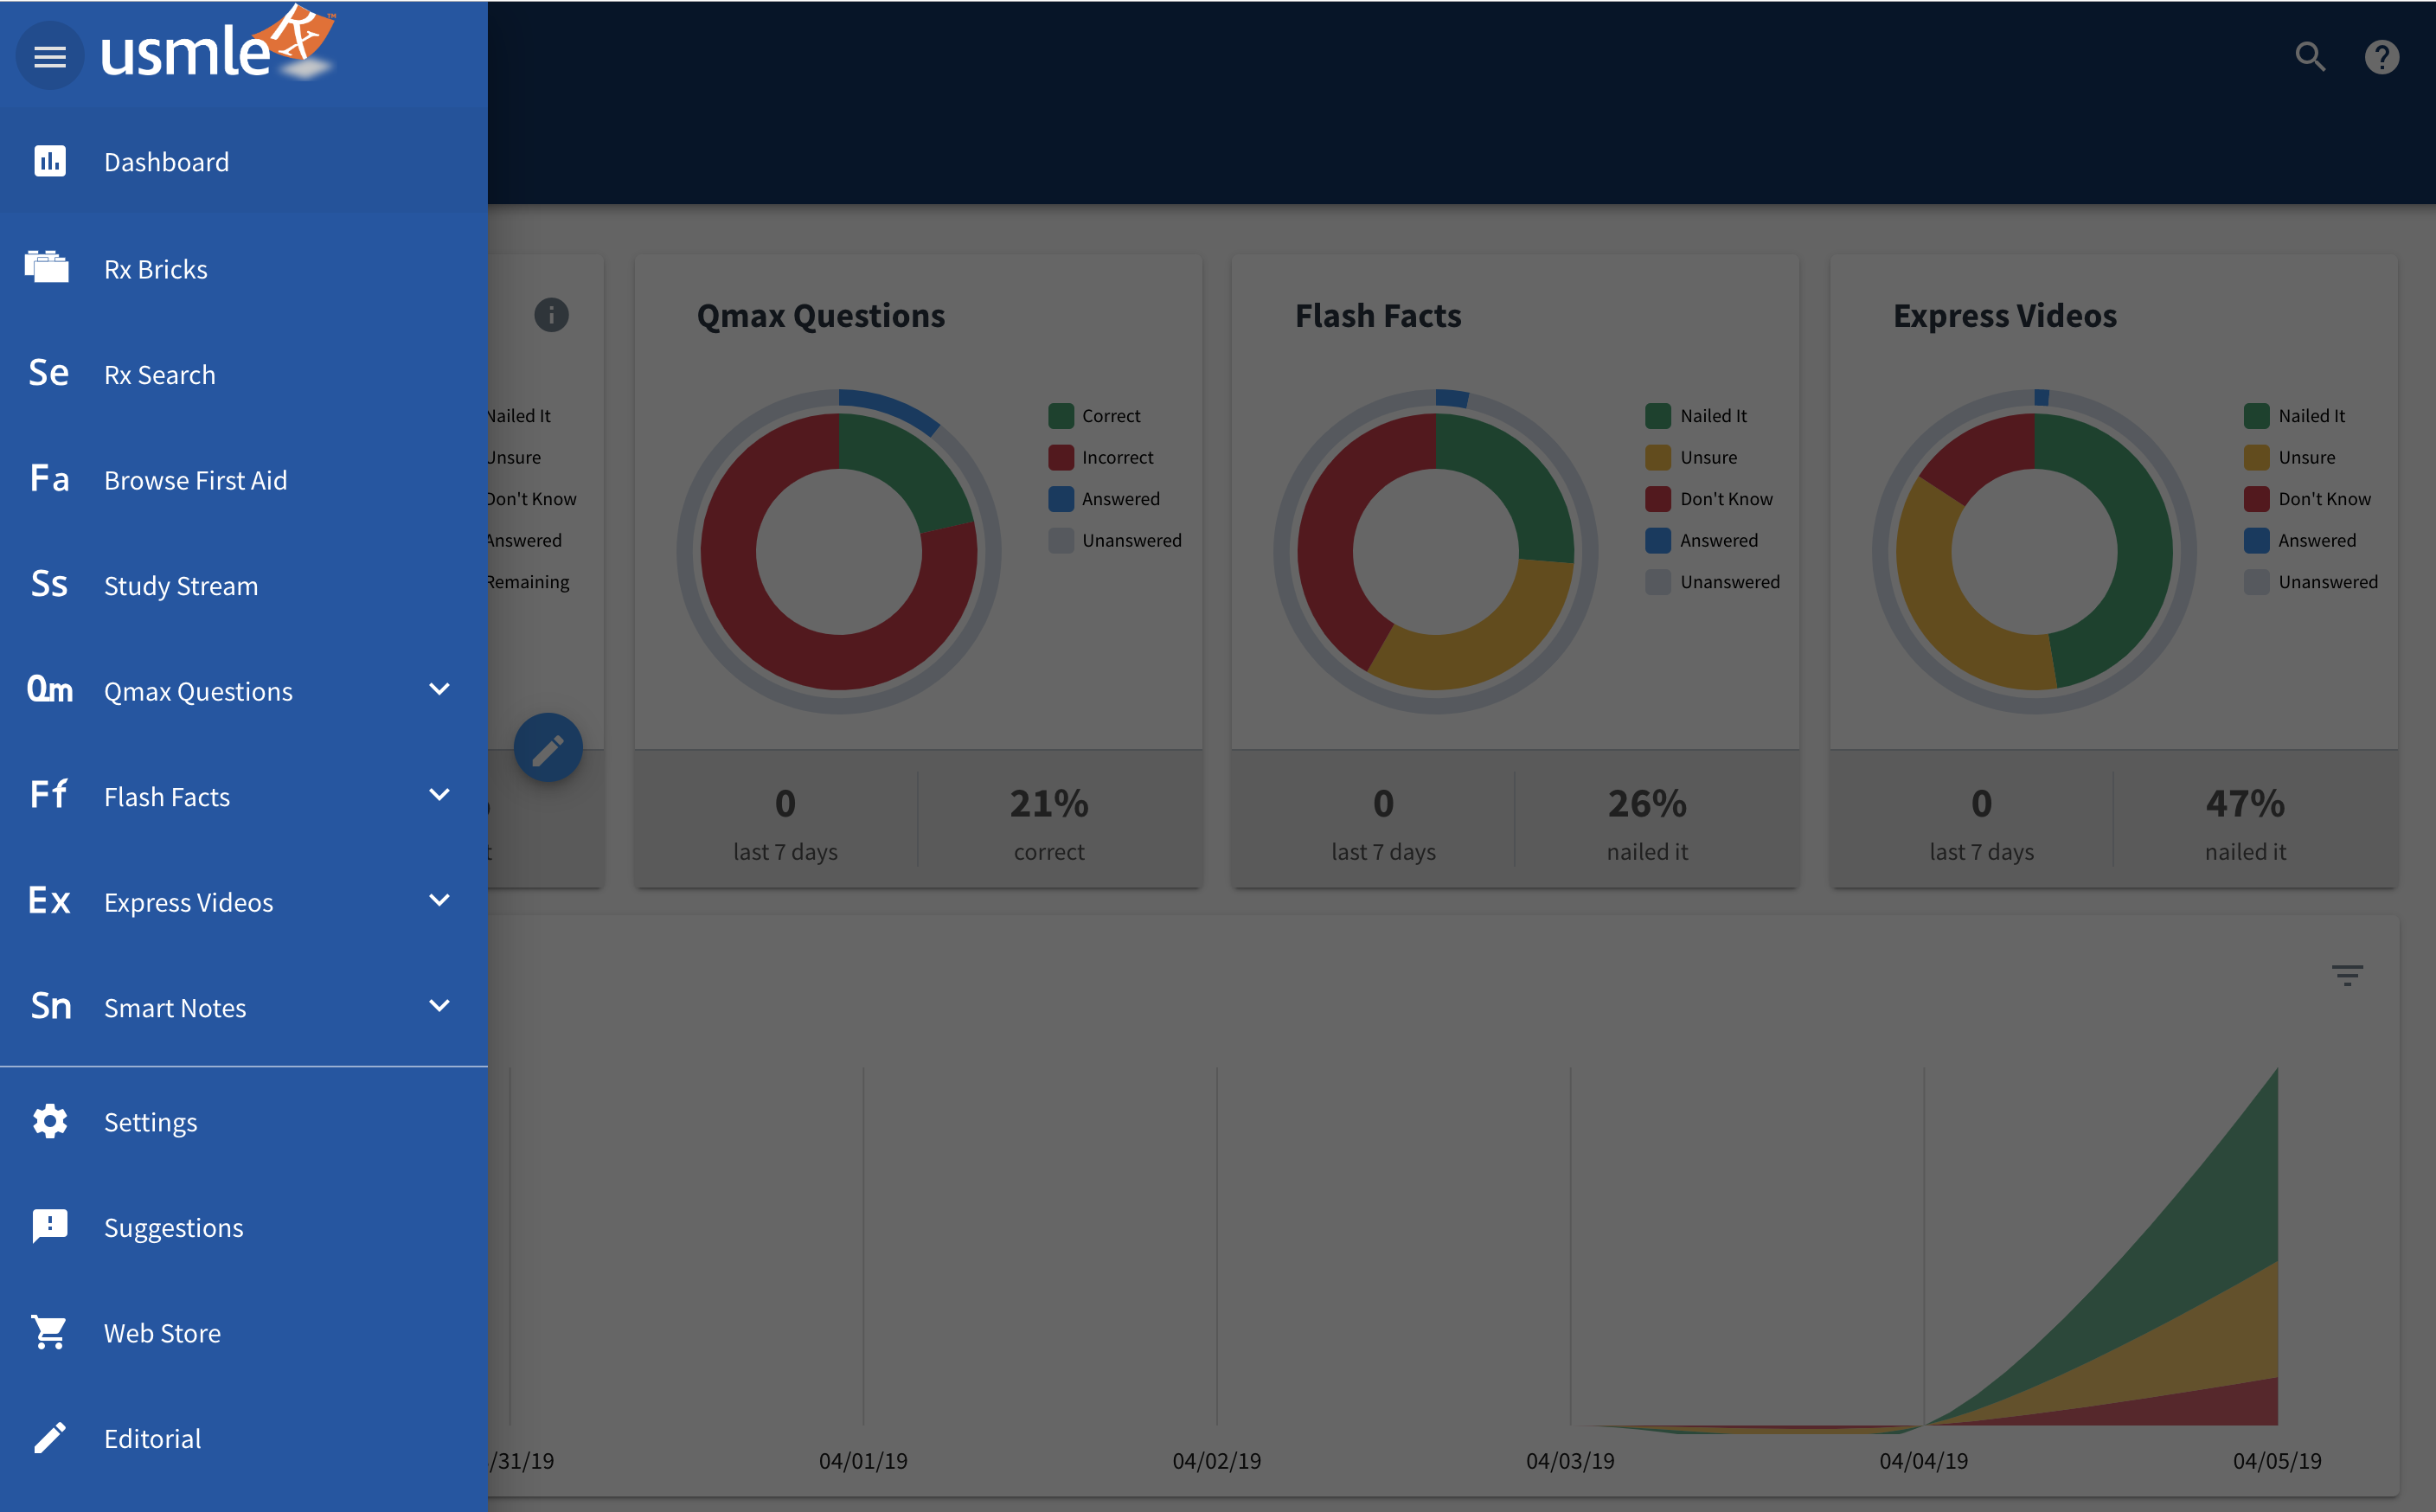Open the search magnifier icon
This screenshot has width=2436, height=1512.
(2310, 57)
